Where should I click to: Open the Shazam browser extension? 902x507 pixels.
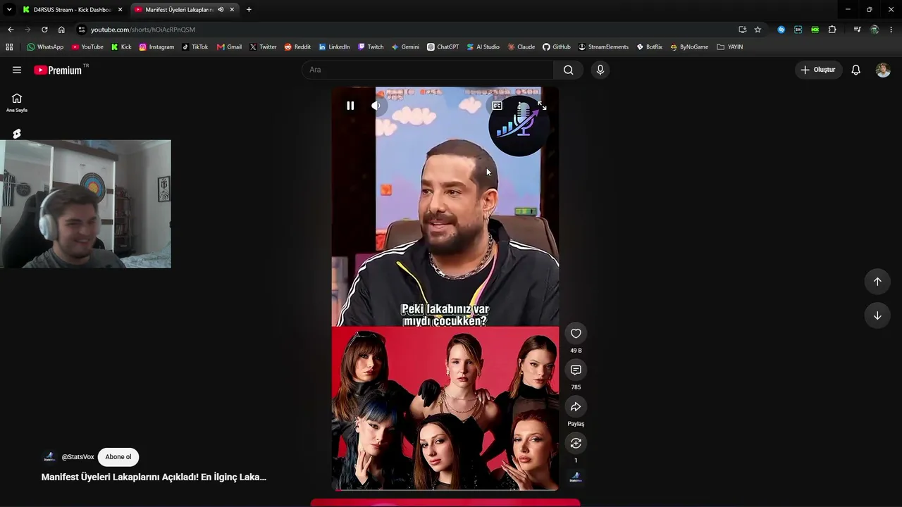click(781, 30)
